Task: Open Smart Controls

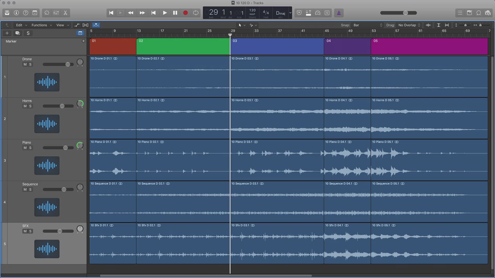Action: point(47,13)
